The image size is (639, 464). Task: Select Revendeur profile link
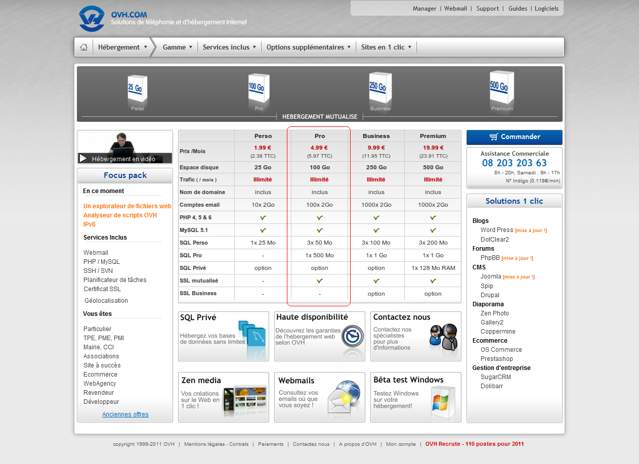99,393
